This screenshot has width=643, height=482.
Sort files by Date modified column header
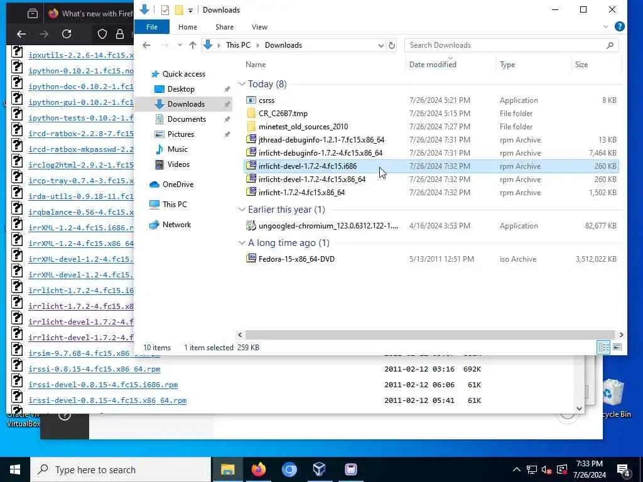pyautogui.click(x=433, y=65)
